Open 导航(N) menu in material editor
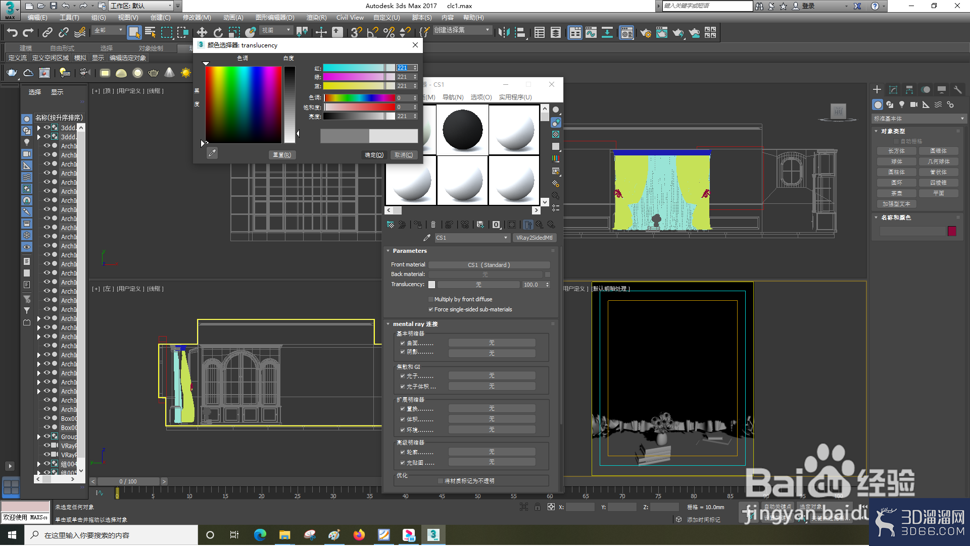This screenshot has width=970, height=546. (x=453, y=97)
